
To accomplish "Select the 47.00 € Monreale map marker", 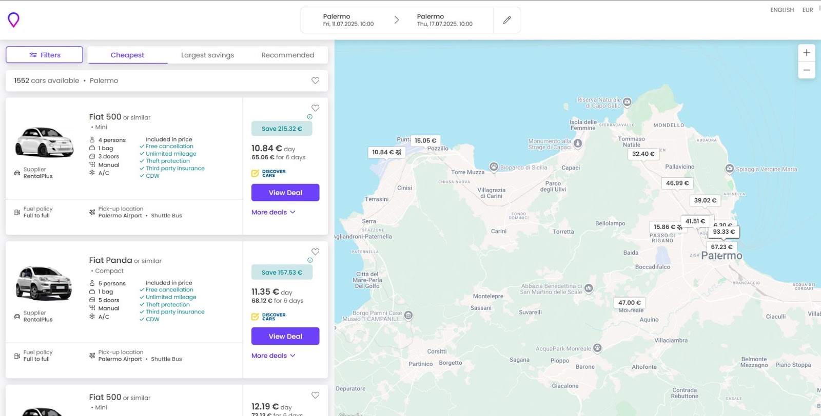I will 630,303.
